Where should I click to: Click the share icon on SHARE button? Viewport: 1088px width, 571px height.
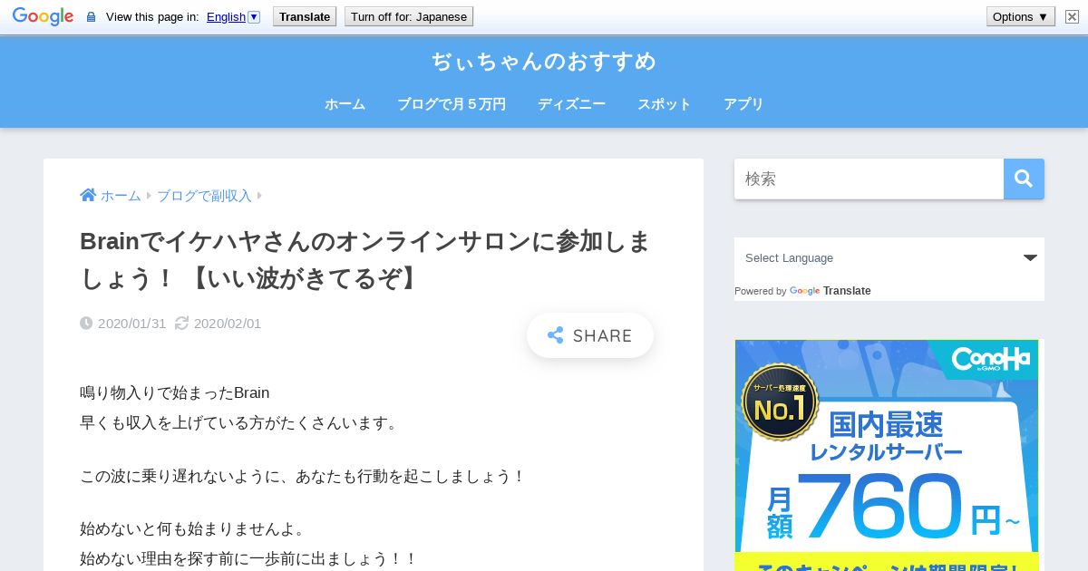coord(556,335)
